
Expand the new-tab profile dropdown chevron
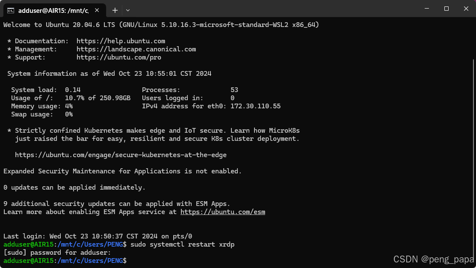pyautogui.click(x=128, y=10)
